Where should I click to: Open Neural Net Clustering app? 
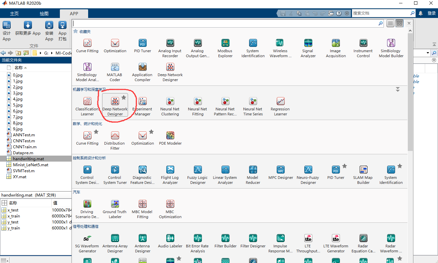[x=170, y=106]
